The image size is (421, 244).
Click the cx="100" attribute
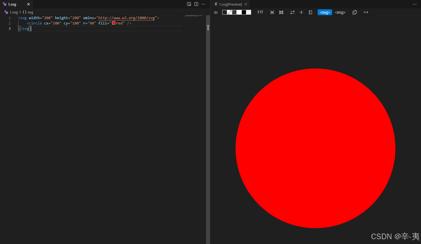(53, 23)
